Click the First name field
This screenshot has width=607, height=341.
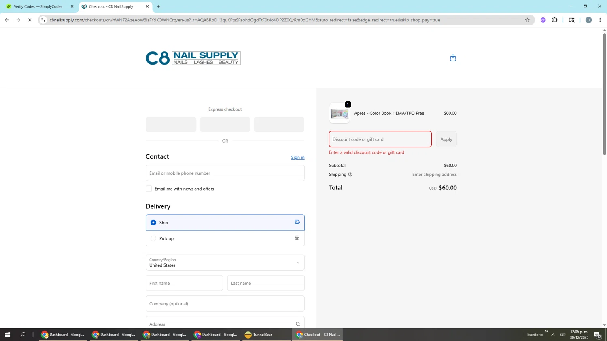tap(184, 283)
